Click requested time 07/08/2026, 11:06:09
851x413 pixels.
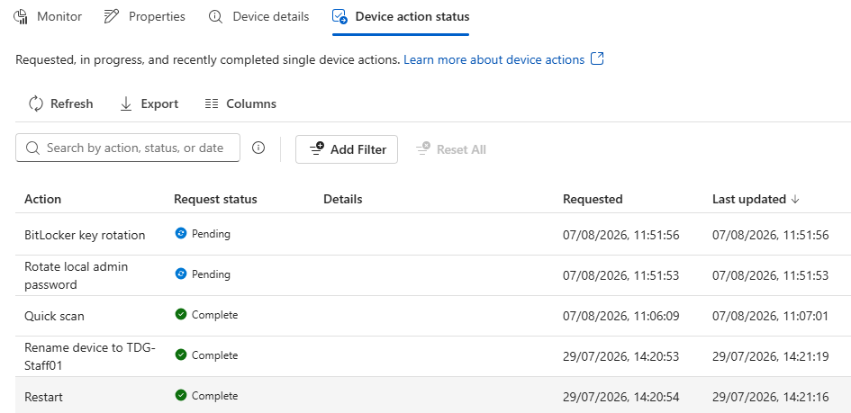point(620,316)
